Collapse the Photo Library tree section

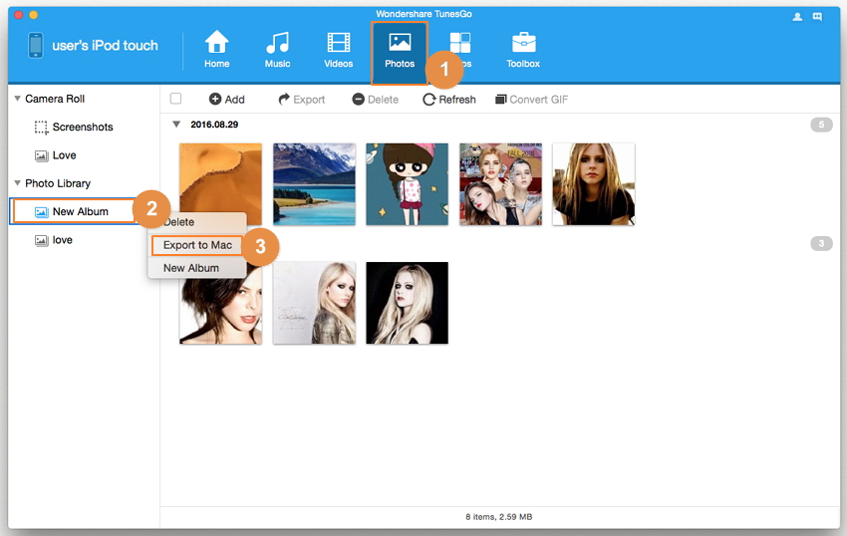point(17,183)
